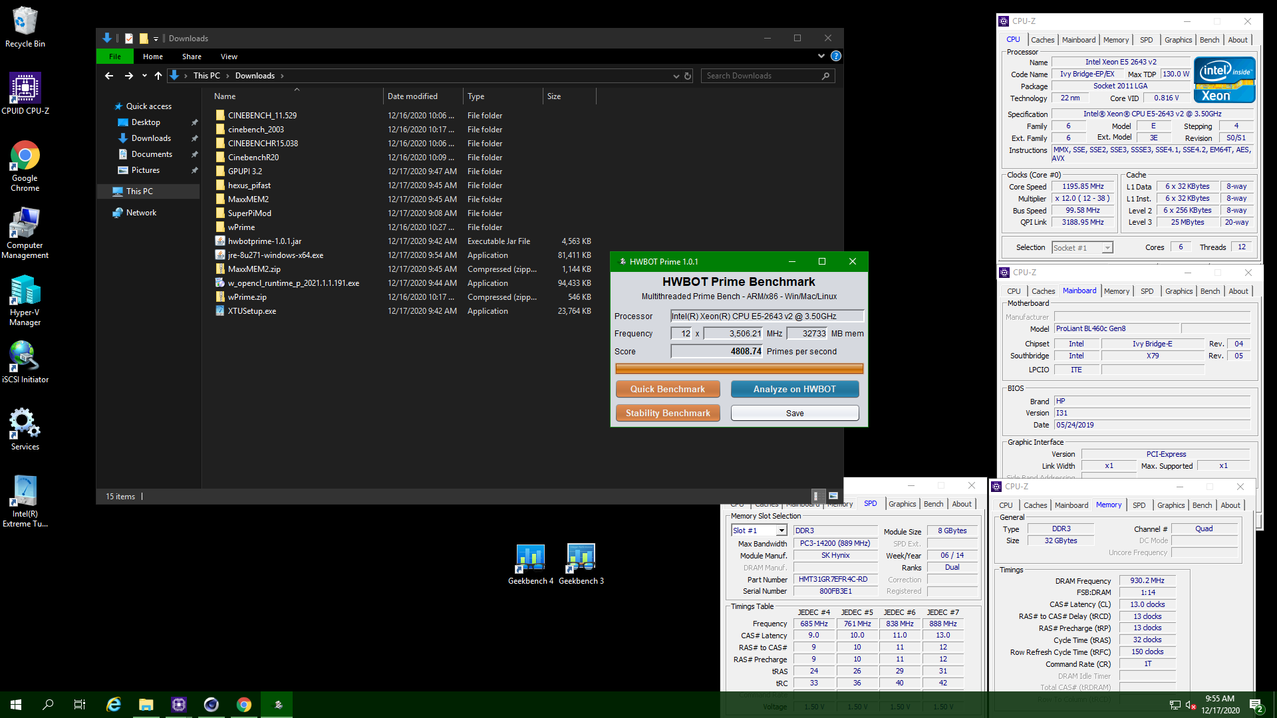Click Analyze on HWBOT button
The height and width of the screenshot is (718, 1277).
coord(795,389)
